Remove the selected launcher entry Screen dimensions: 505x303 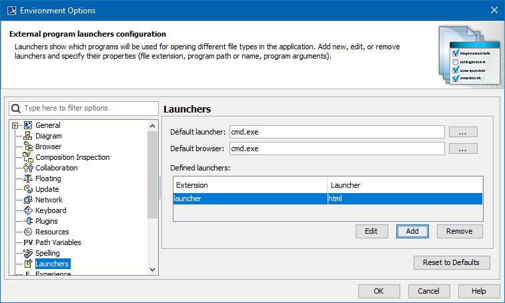(460, 231)
